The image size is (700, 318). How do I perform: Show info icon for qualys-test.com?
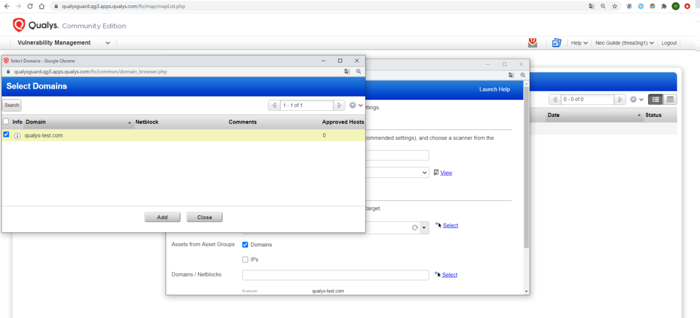17,135
